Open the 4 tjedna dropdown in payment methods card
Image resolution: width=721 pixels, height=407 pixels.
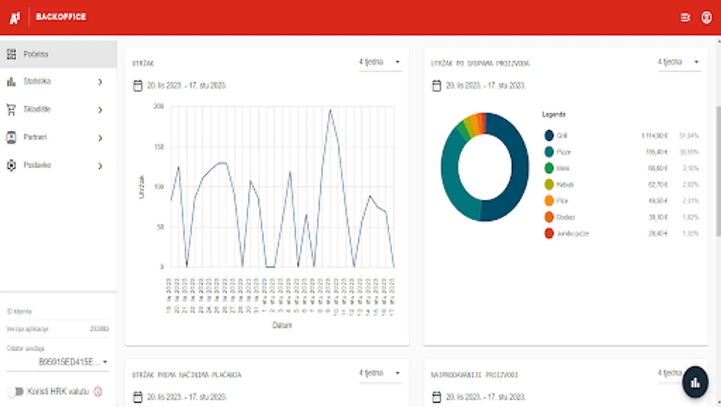click(380, 374)
